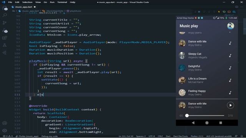The image size is (246, 138).
Task: Tap music note icon for Delightful
Action: 230,68
